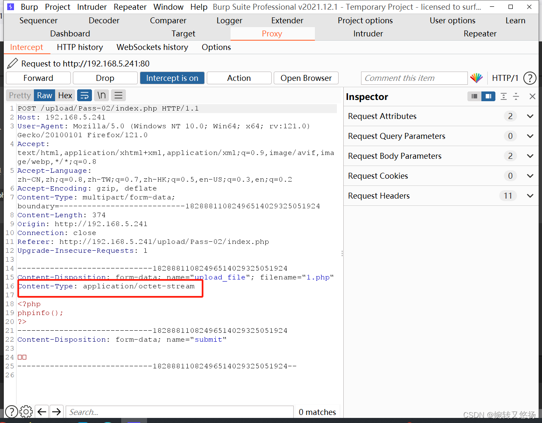The width and height of the screenshot is (542, 423).
Task: Click filename "1.php" in line 15
Action: (x=318, y=277)
